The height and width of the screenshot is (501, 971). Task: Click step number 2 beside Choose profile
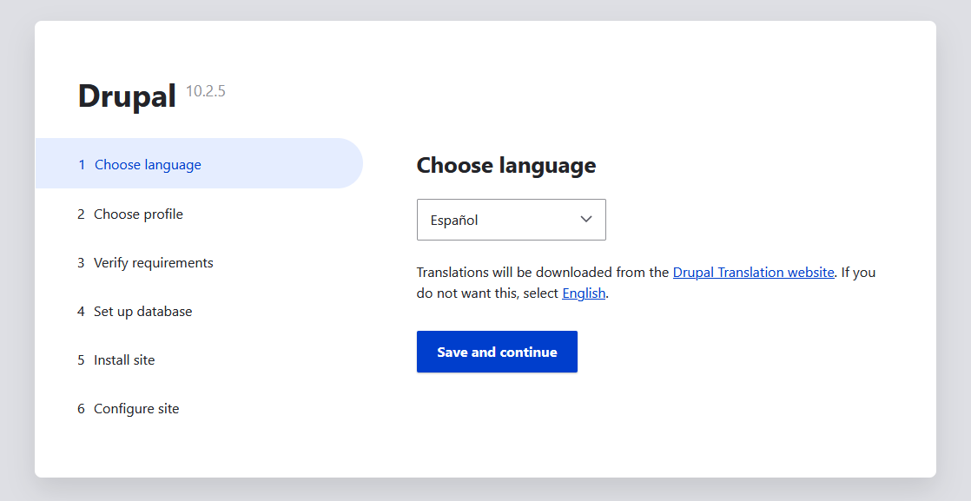click(81, 214)
